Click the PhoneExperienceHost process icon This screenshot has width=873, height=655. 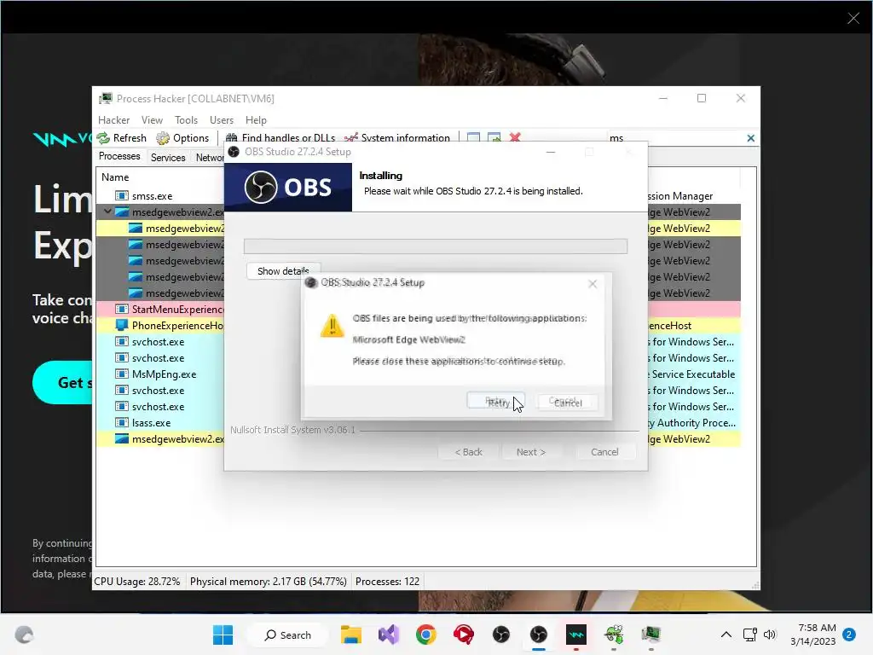click(x=121, y=325)
